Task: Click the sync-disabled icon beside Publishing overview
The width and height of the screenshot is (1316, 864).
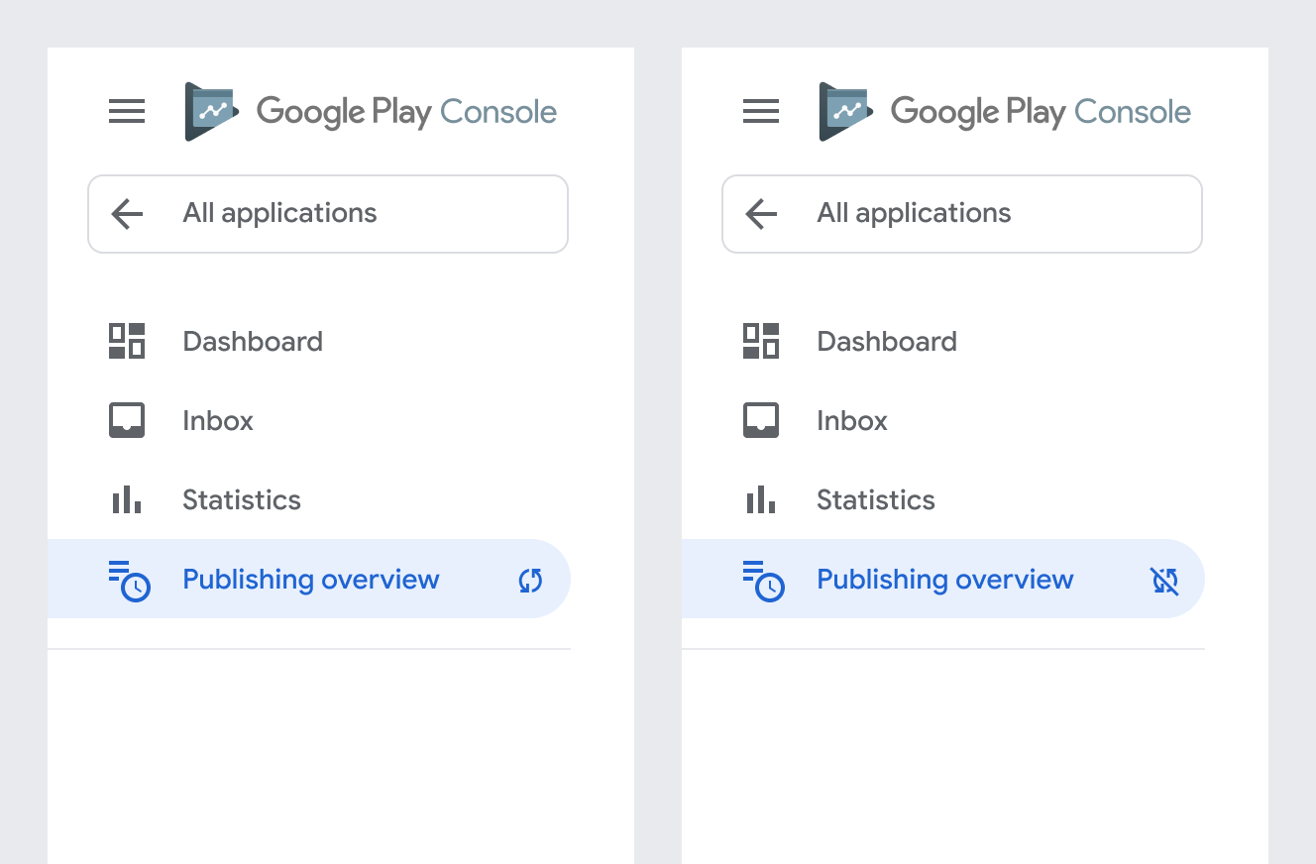Action: 1164,581
